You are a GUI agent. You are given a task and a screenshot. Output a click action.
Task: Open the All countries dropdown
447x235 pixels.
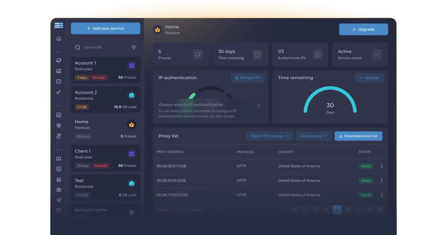[314, 136]
